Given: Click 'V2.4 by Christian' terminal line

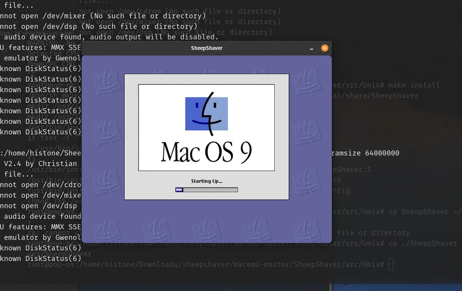Looking at the screenshot, I should pos(40,164).
